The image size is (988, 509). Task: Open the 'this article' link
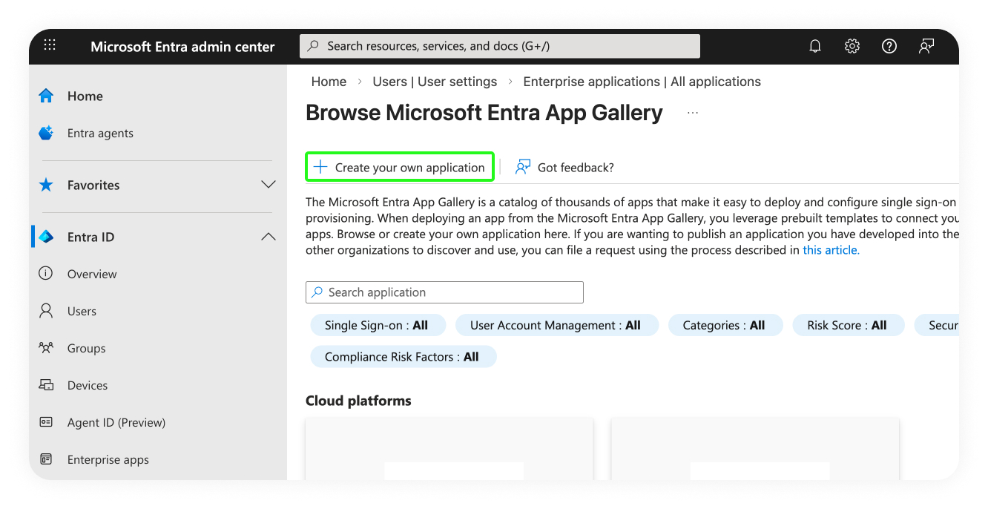(x=831, y=250)
